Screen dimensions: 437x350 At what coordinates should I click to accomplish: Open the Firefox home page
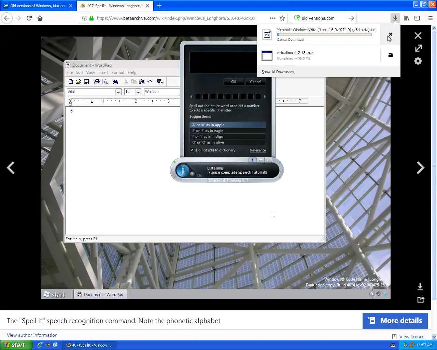(40, 18)
